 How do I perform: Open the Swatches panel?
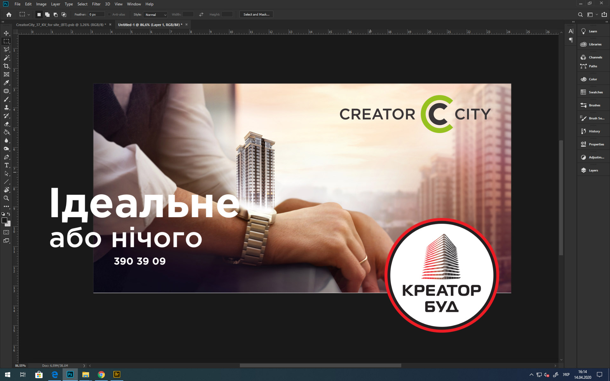tap(593, 92)
